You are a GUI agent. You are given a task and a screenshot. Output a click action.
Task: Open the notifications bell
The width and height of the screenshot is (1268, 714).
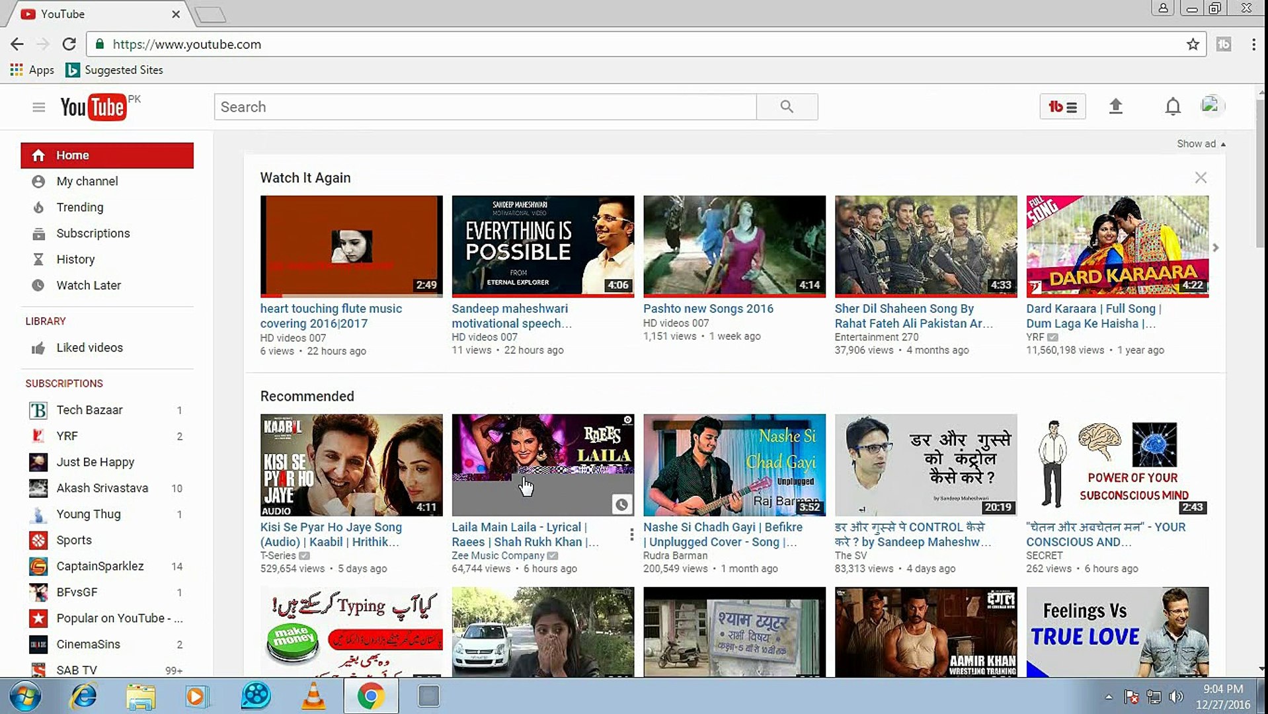1172,106
